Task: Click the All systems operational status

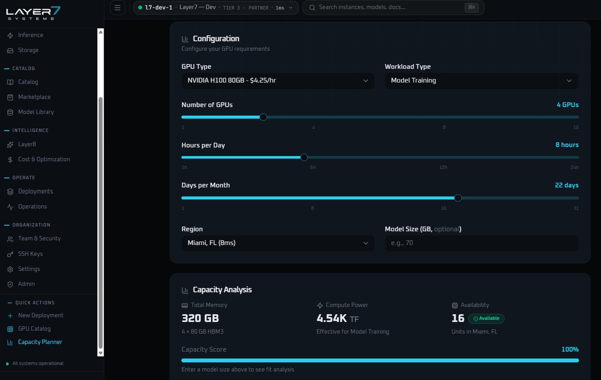Action: tap(35, 363)
